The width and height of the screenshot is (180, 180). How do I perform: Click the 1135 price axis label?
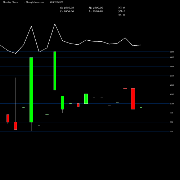click(x=172, y=57)
